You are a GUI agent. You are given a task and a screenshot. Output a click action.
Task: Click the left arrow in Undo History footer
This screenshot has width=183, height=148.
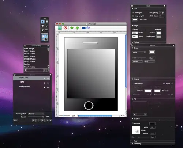pyautogui.click(x=45, y=70)
